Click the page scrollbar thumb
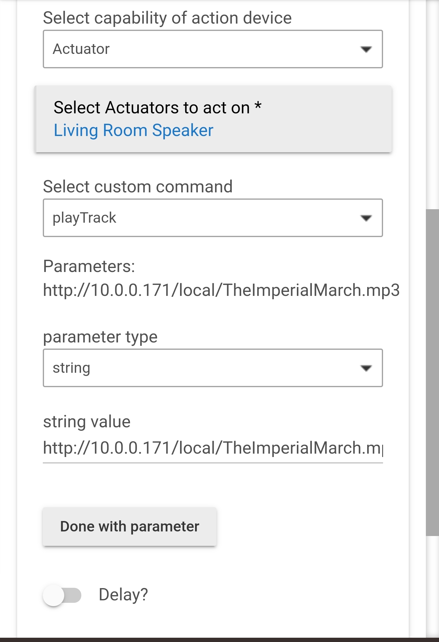The image size is (439, 642). tap(432, 372)
